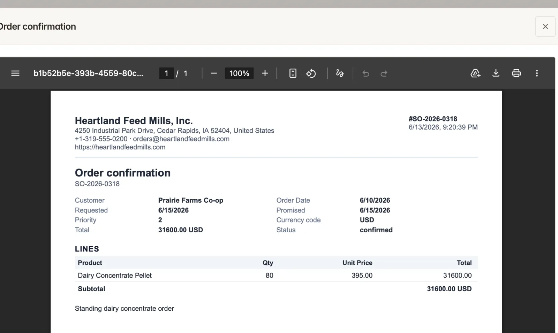Click the b1b52b5e file name title

pyautogui.click(x=88, y=73)
